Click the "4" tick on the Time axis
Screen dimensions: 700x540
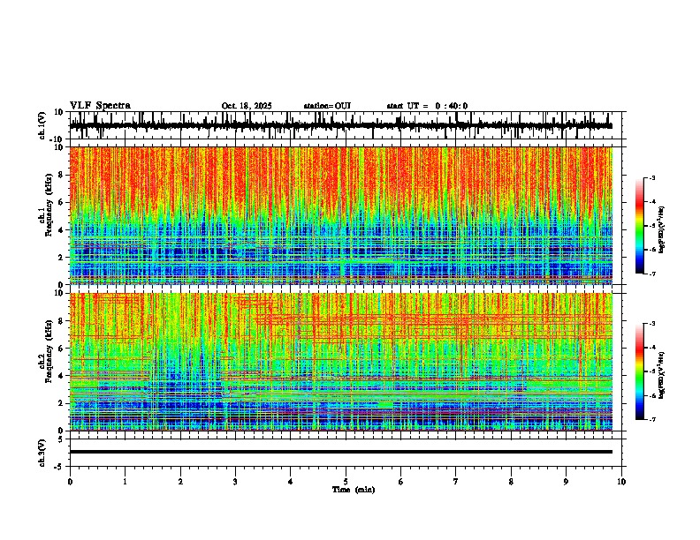pyautogui.click(x=291, y=482)
